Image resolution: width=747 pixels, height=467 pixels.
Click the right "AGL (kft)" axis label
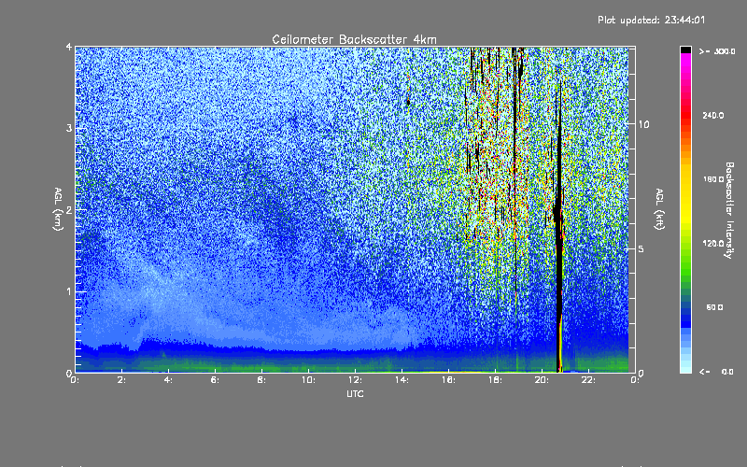coord(660,209)
